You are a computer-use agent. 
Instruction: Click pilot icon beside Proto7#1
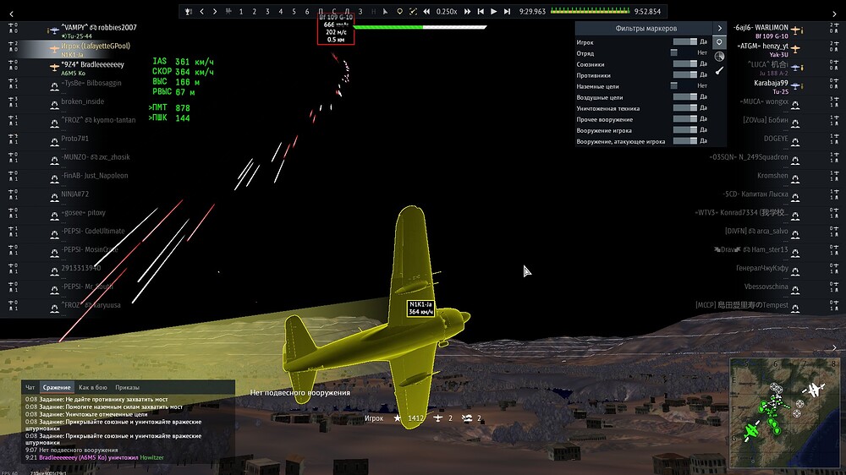tap(54, 142)
